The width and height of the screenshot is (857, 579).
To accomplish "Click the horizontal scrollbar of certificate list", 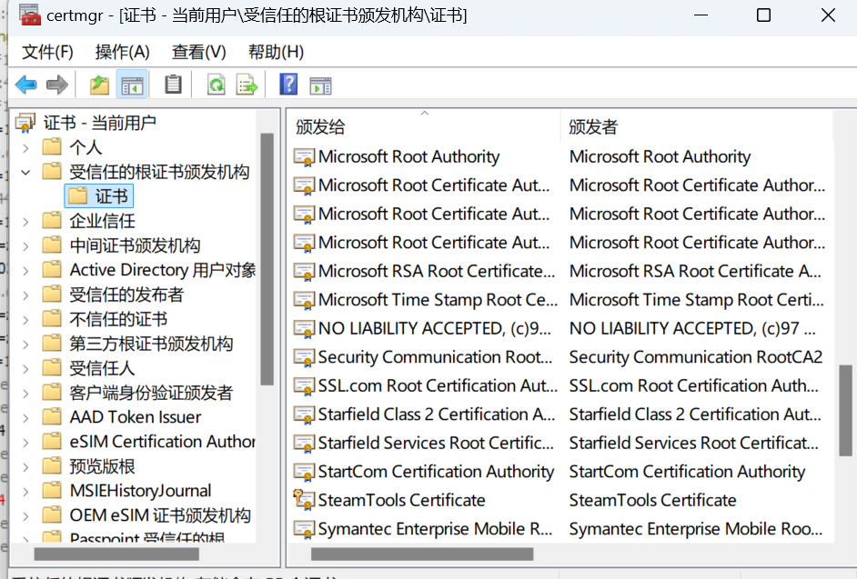I will click(422, 554).
